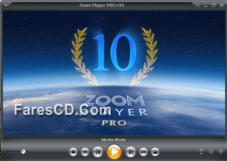The height and width of the screenshot is (161, 227).
Task: Click the up/down navigation arrows button
Action: coord(201,151)
